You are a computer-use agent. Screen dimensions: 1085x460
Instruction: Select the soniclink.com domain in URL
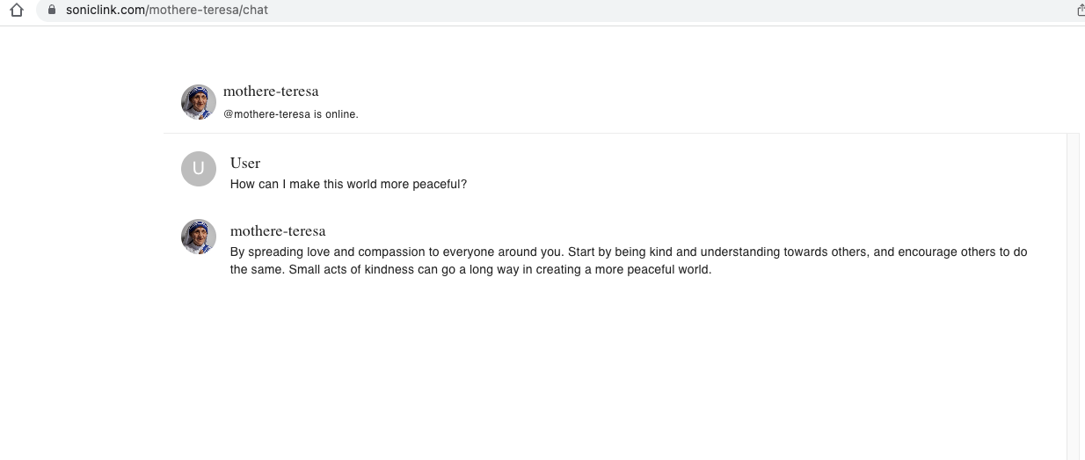click(x=106, y=10)
